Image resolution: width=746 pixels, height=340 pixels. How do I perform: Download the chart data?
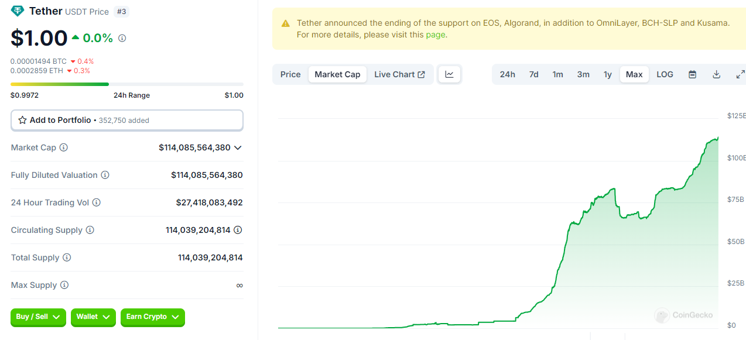pos(716,74)
